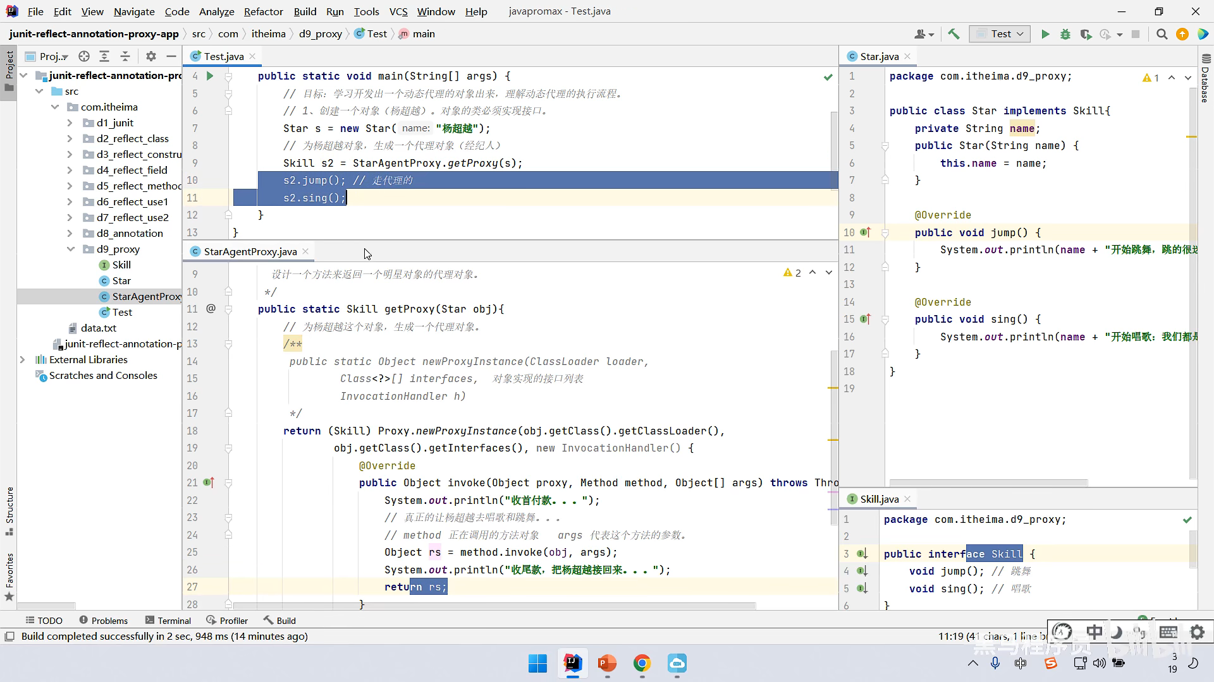Open the Test run configuration dropdown
The image size is (1214, 682).
(1003, 34)
